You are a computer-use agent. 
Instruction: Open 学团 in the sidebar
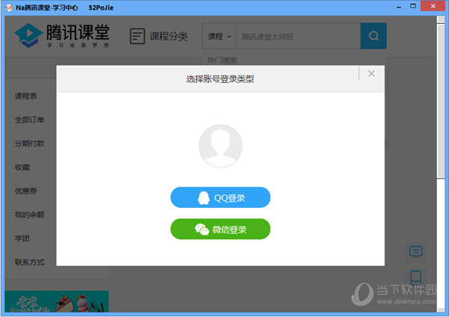coord(22,238)
